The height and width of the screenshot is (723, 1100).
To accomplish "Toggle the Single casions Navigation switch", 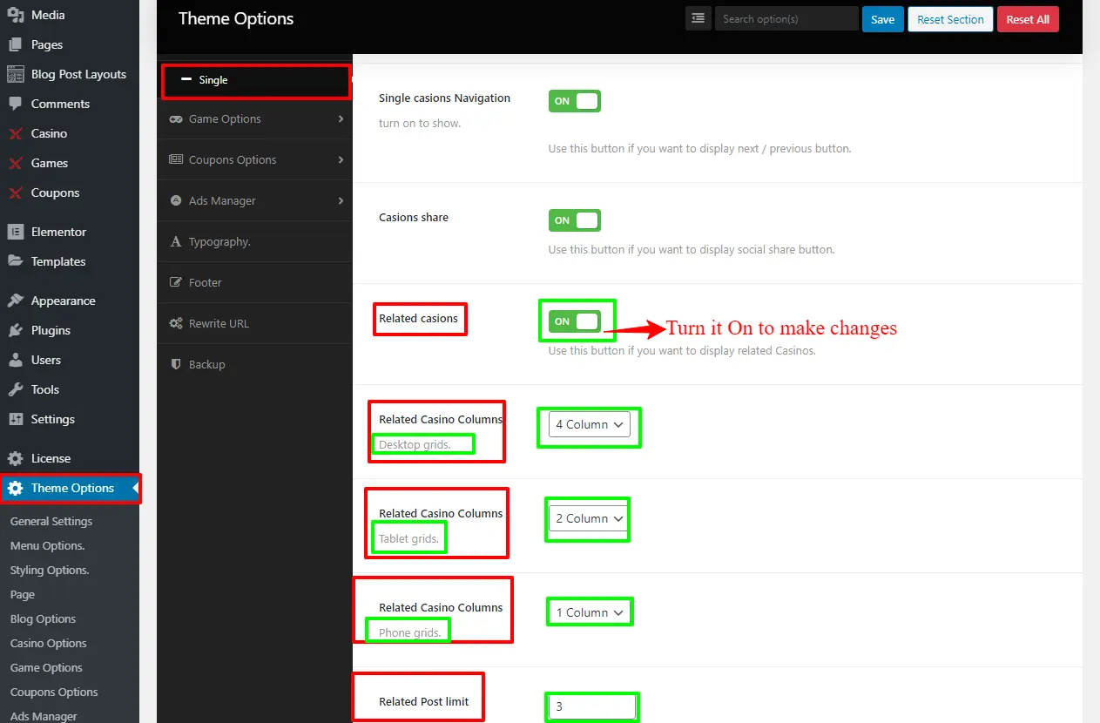I will [x=574, y=101].
